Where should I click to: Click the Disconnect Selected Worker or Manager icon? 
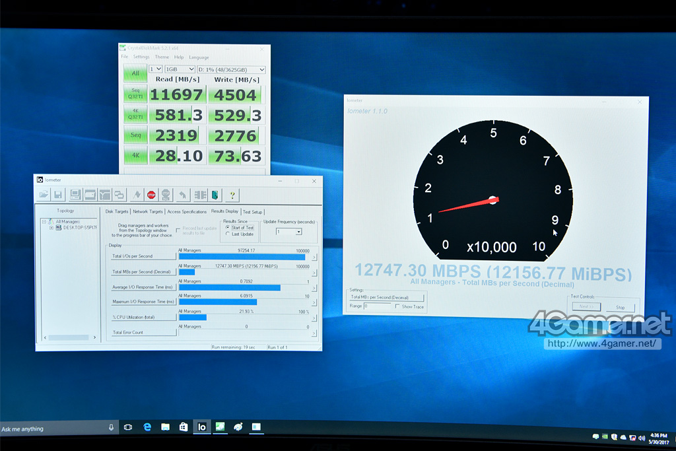pyautogui.click(x=200, y=195)
